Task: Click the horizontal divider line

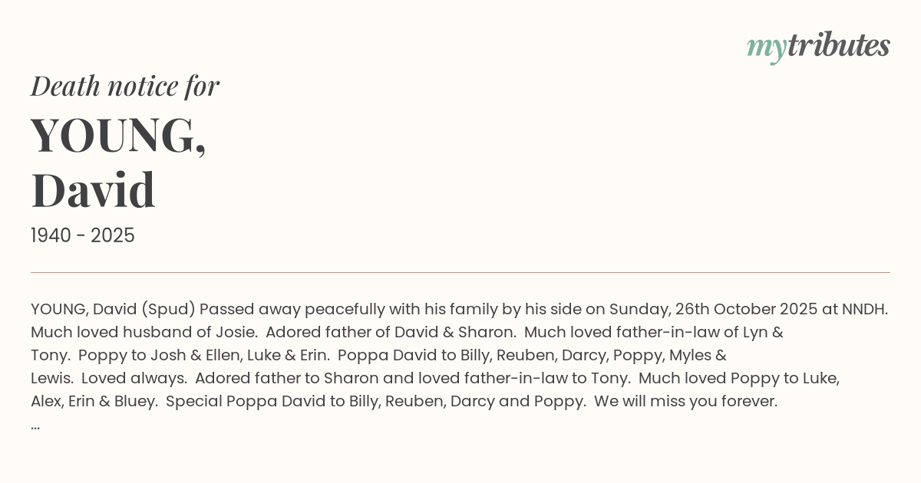Action: [460, 272]
